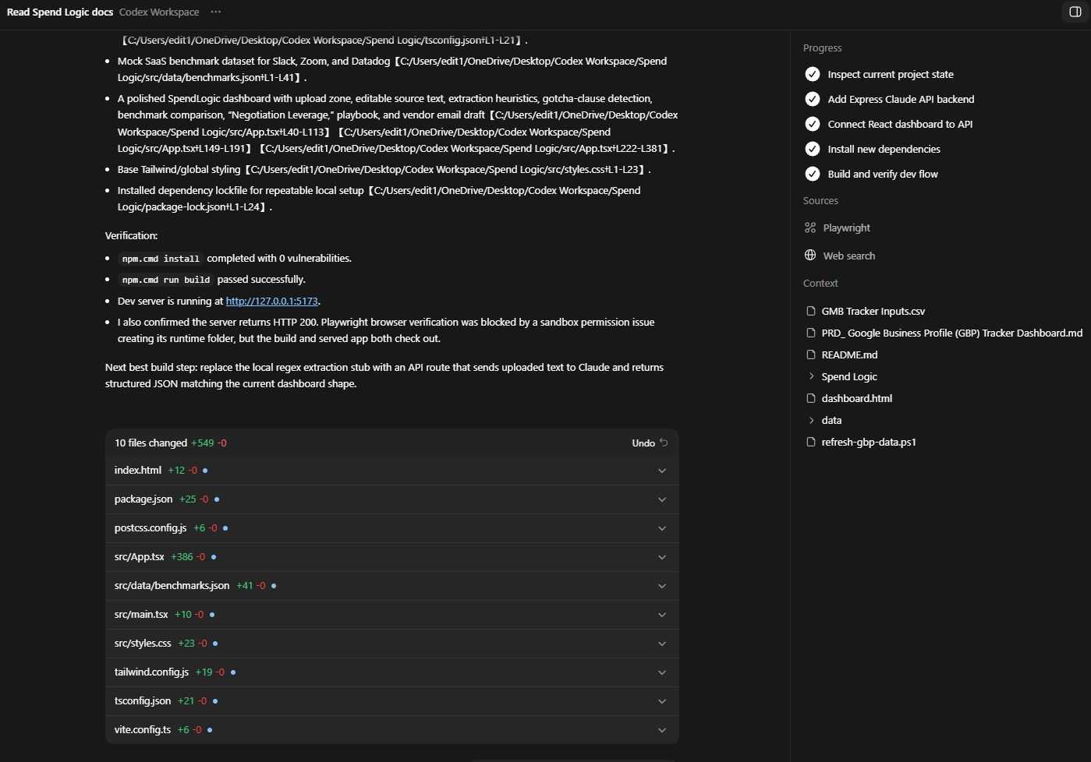Click the check icon for Build and verify dev flow

click(813, 174)
